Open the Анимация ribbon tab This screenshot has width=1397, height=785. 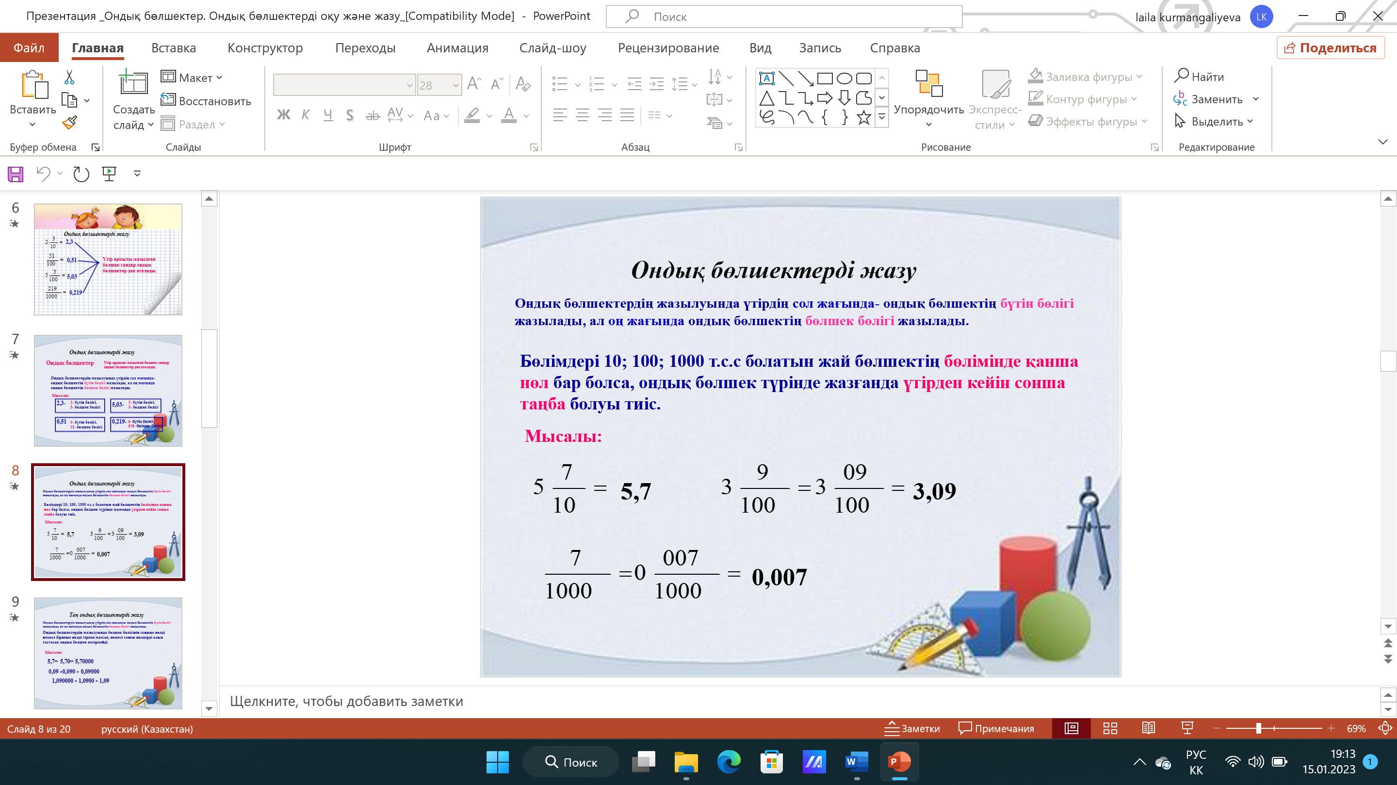coord(457,48)
